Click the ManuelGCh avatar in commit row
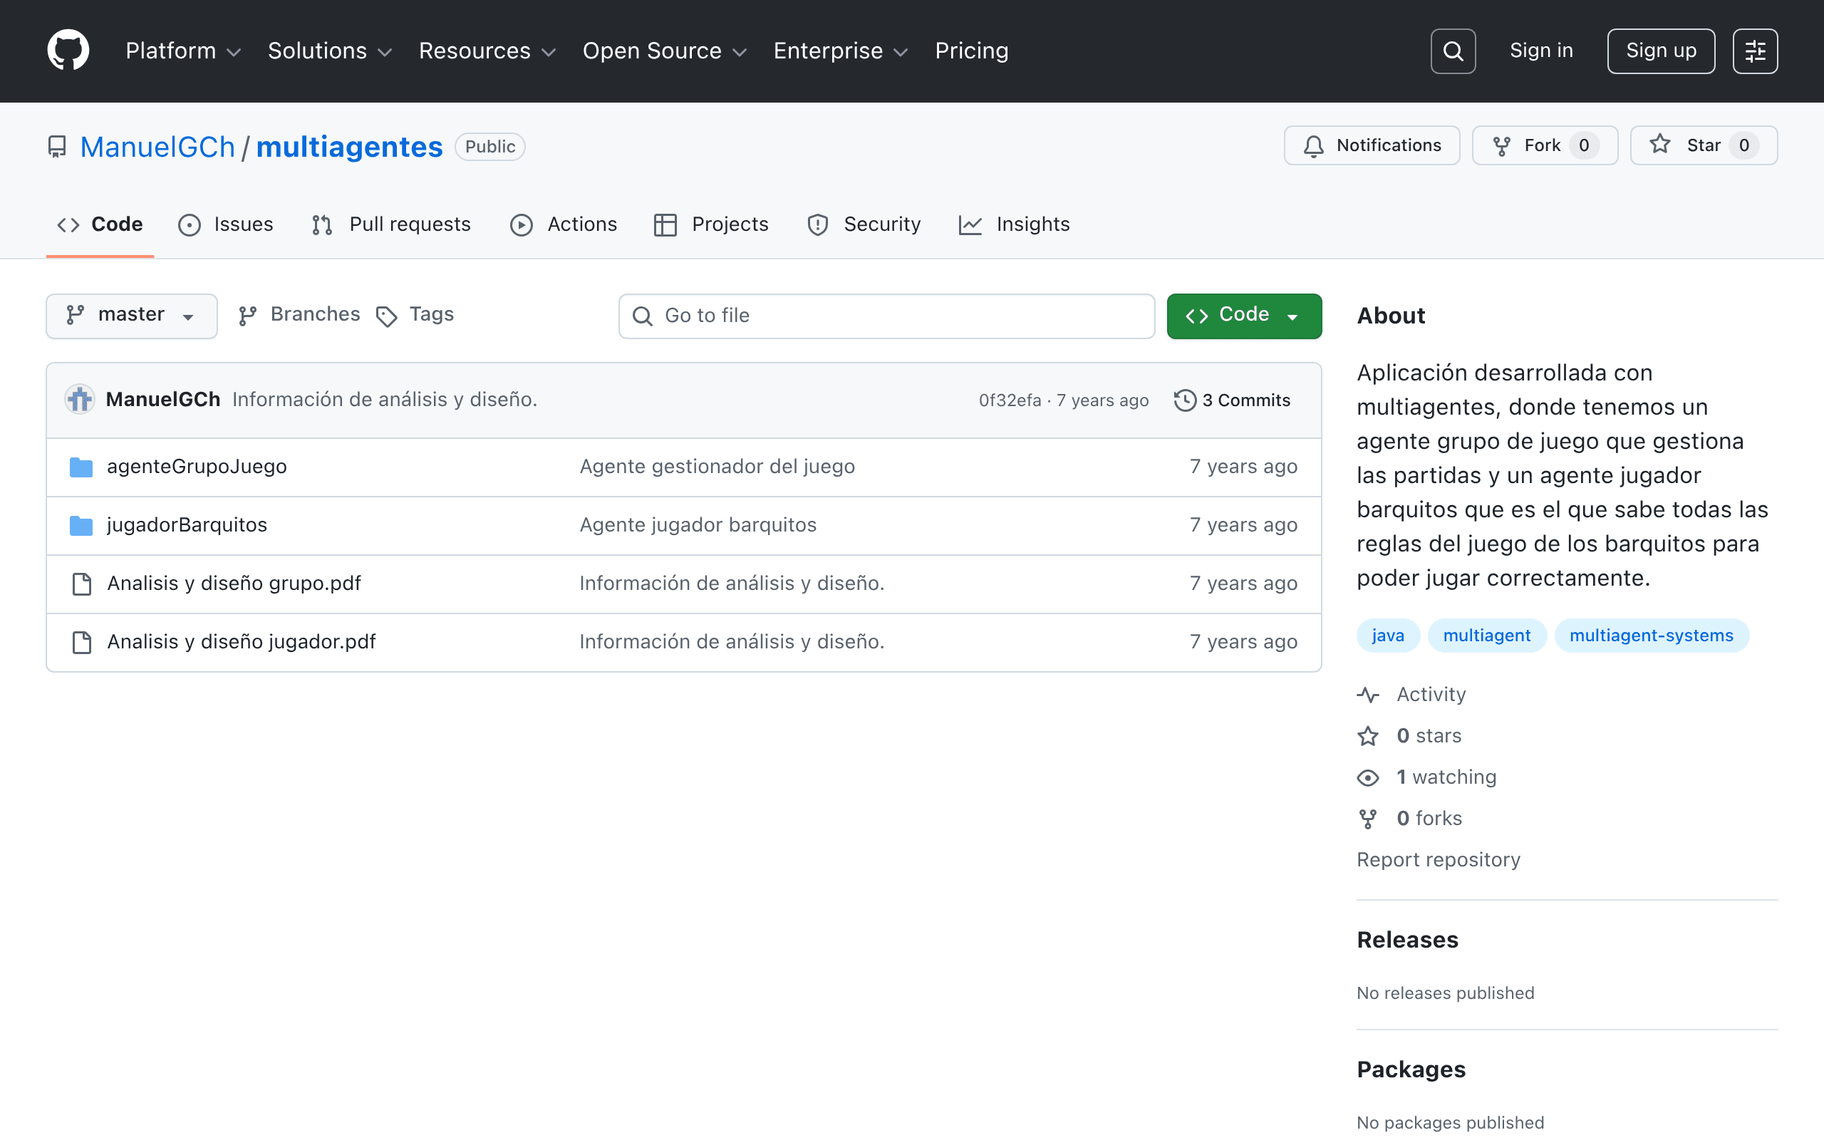This screenshot has width=1824, height=1140. click(80, 400)
